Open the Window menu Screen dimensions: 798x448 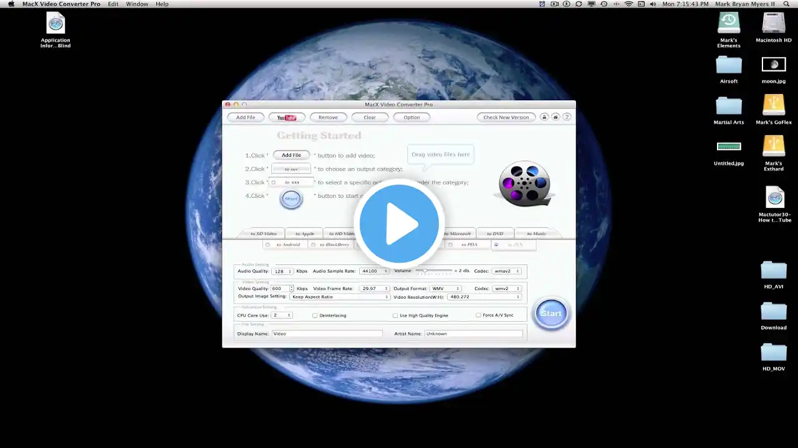pyautogui.click(x=137, y=4)
